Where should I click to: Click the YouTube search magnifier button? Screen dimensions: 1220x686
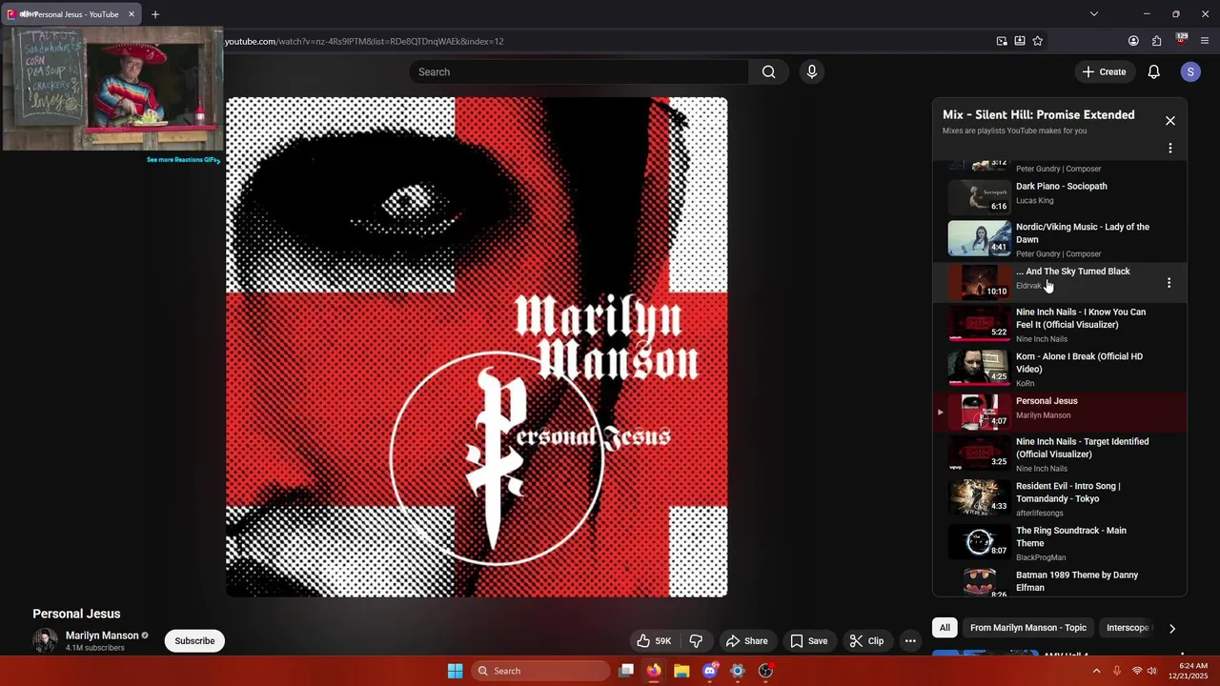coord(768,71)
